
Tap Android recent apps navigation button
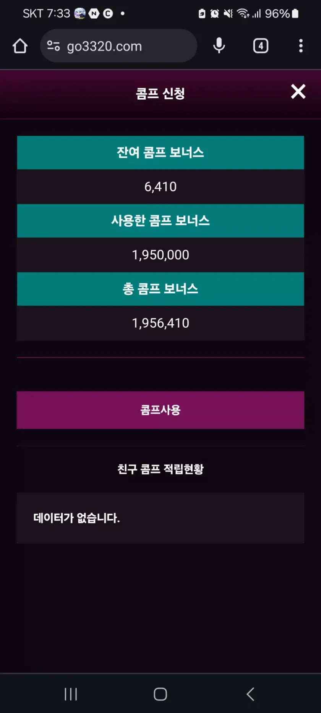71,694
